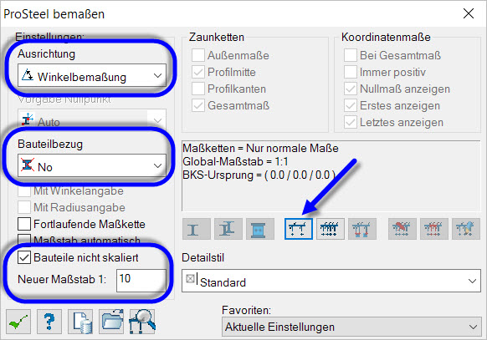This screenshot has height=340, width=487.
Task: Click the magnifier preview dimension icon
Action: pos(142,322)
